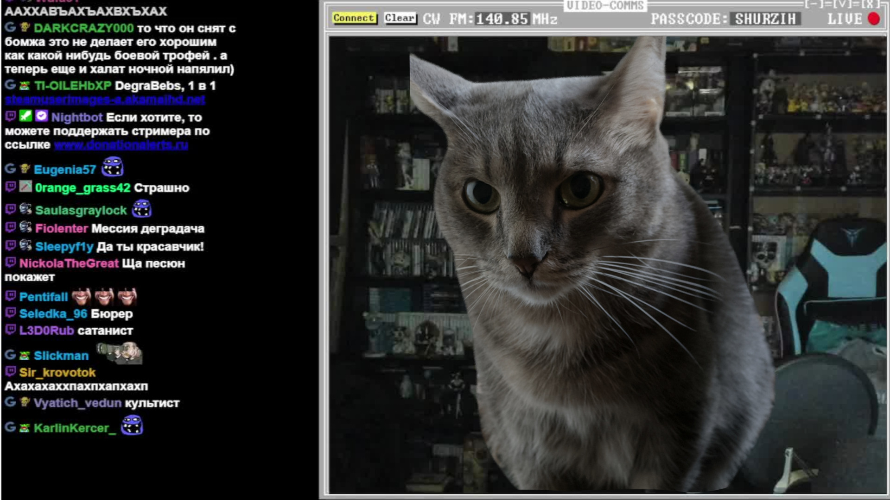890x500 pixels.
Task: Click the PASSCODE field SHURZIH
Action: pos(765,19)
